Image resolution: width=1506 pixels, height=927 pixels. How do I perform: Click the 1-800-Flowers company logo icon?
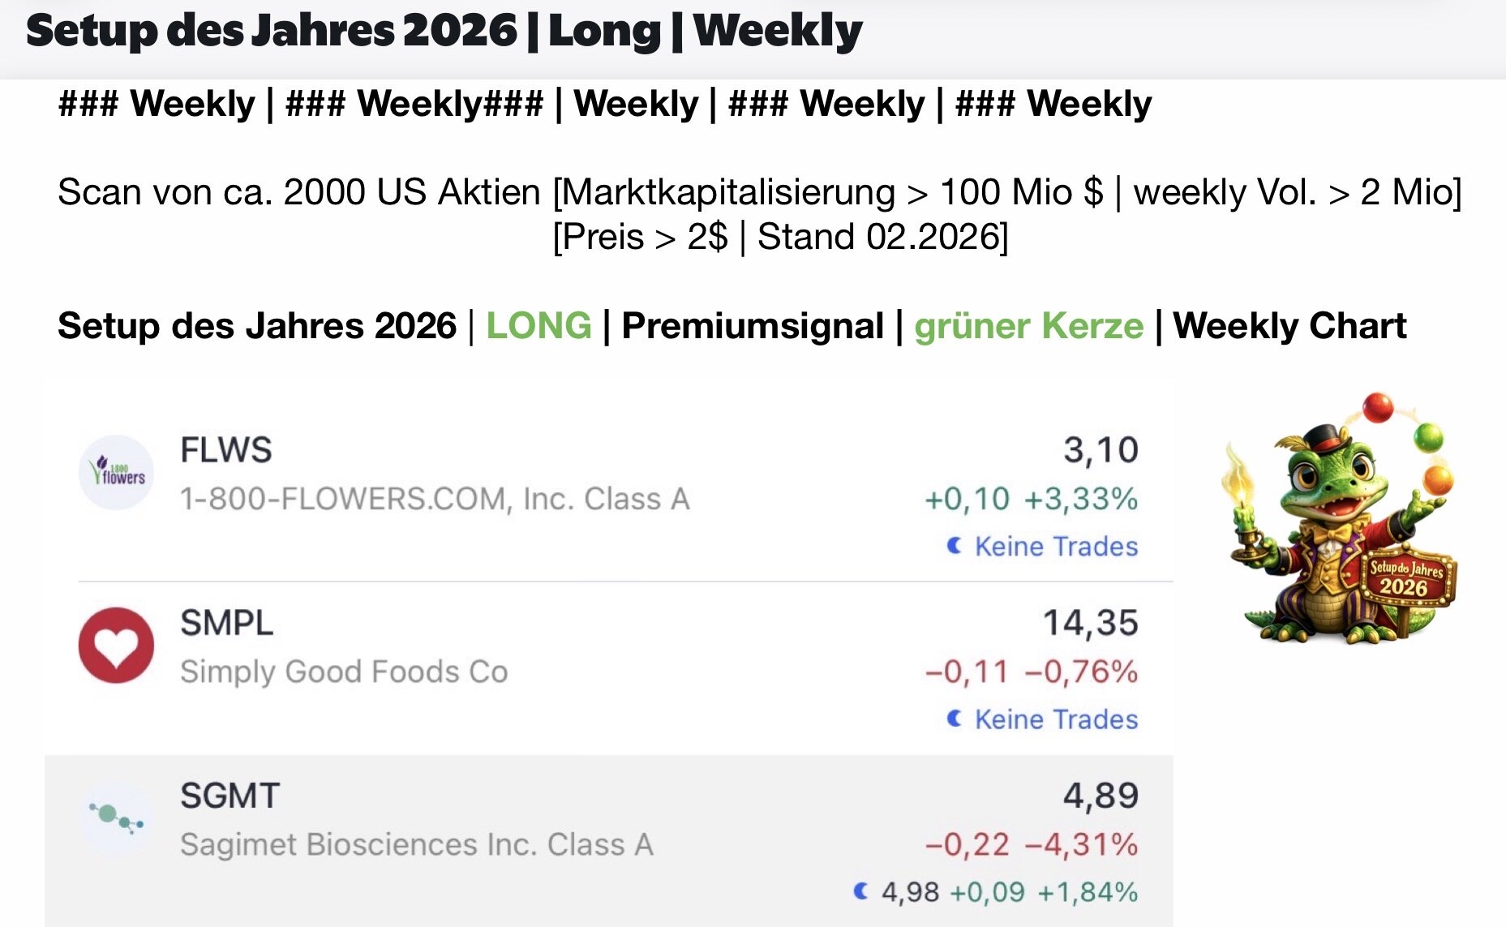tap(117, 472)
